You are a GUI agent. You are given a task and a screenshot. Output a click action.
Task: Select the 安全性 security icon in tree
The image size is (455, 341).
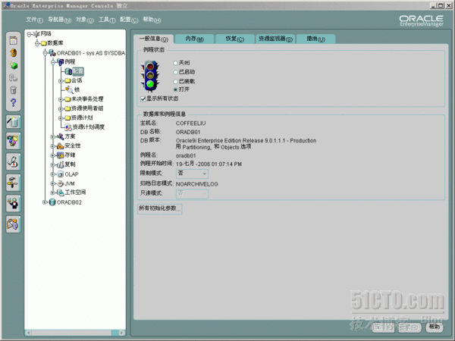click(x=61, y=145)
